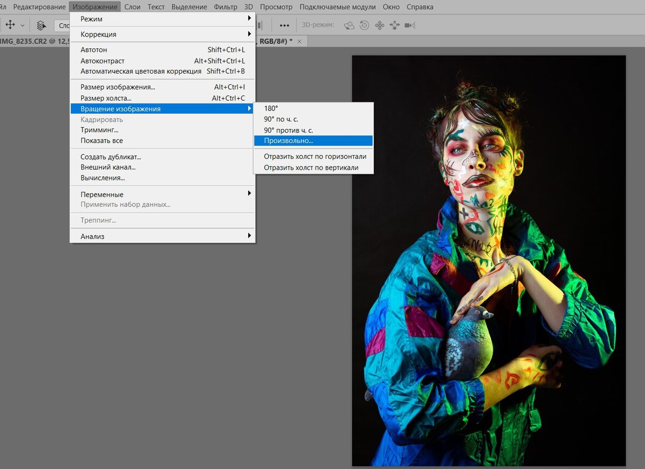Click the 3D roll camera icon
The width and height of the screenshot is (645, 469).
364,25
